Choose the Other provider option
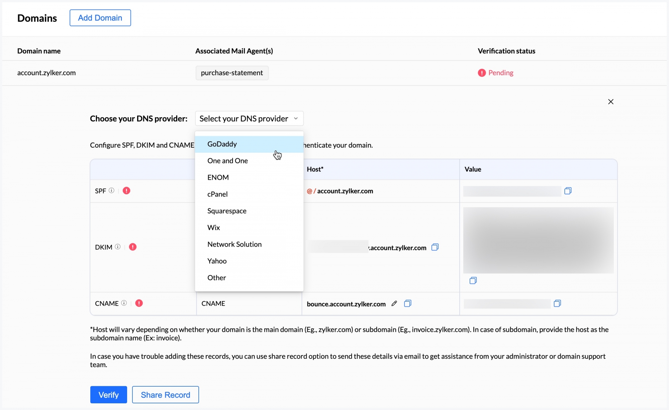Screen dimensions: 669x410 pyautogui.click(x=216, y=278)
